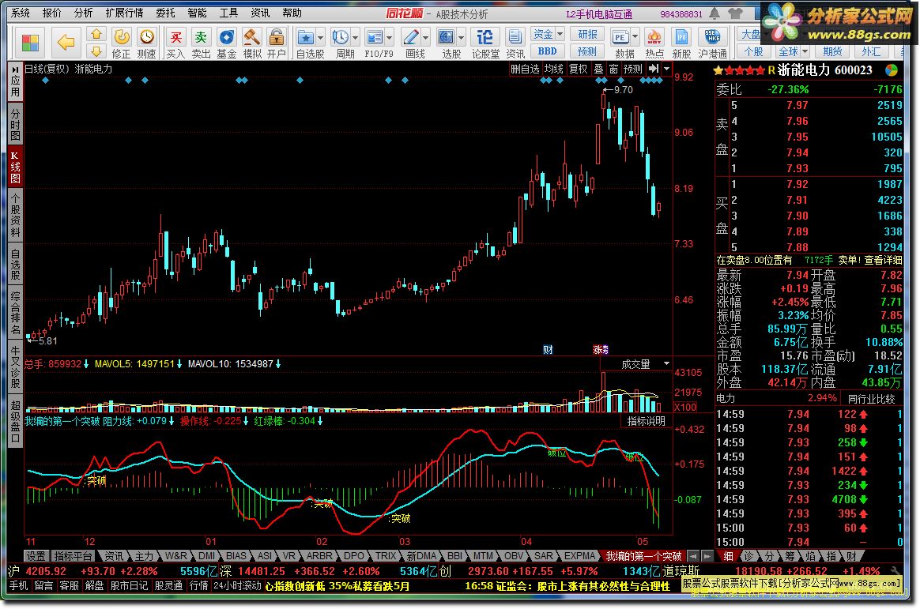Click the 个股 button
Image resolution: width=920 pixels, height=609 pixels.
(x=752, y=51)
